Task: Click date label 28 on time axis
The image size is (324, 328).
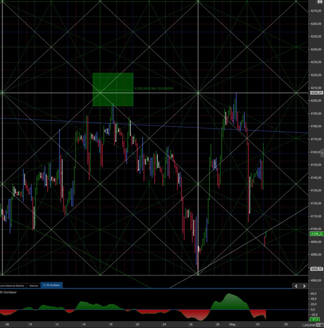Action: pos(218,324)
